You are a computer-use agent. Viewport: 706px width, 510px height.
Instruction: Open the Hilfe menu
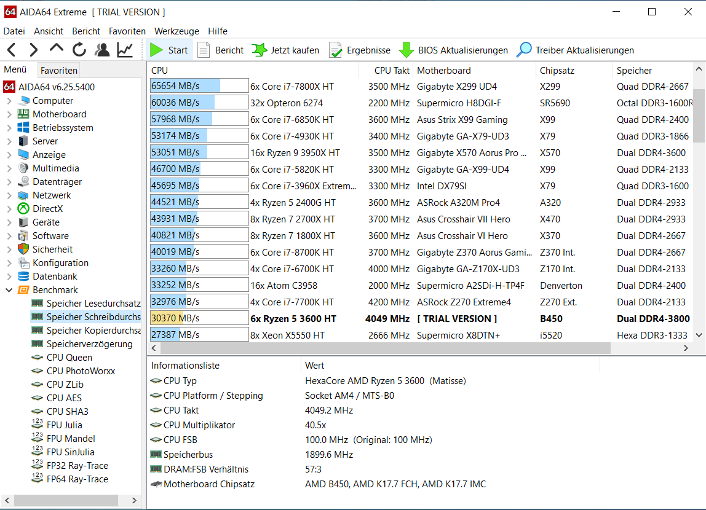(218, 31)
